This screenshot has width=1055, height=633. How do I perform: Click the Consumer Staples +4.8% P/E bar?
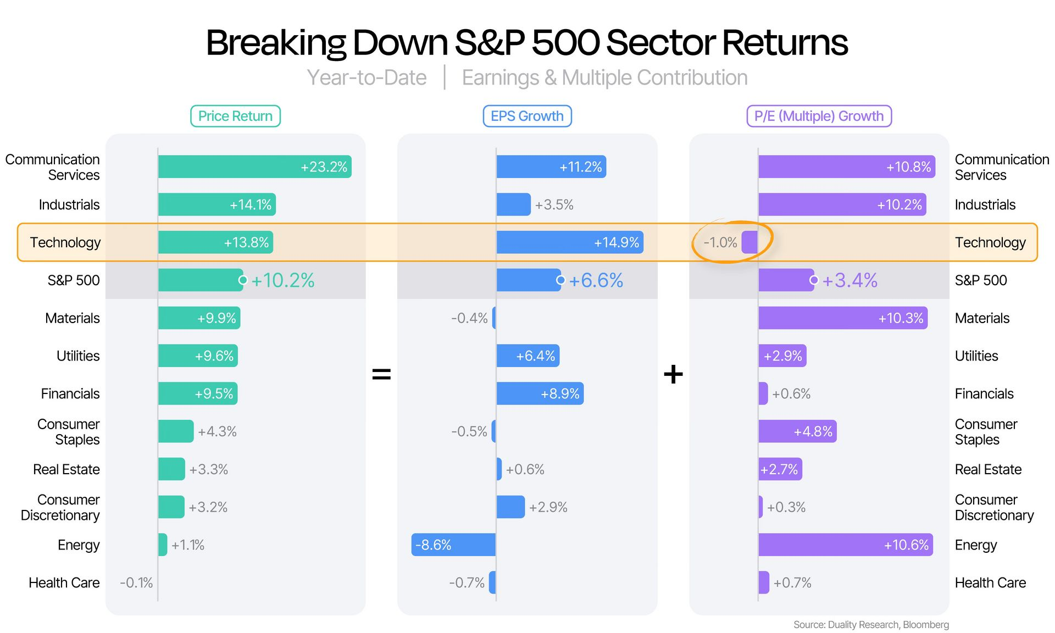(797, 431)
